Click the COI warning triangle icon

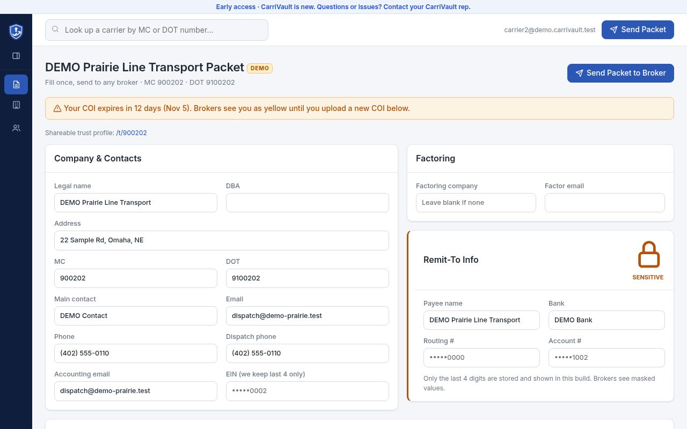(57, 108)
